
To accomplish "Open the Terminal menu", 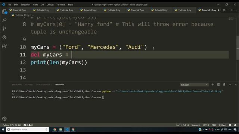I will (x=61, y=4).
